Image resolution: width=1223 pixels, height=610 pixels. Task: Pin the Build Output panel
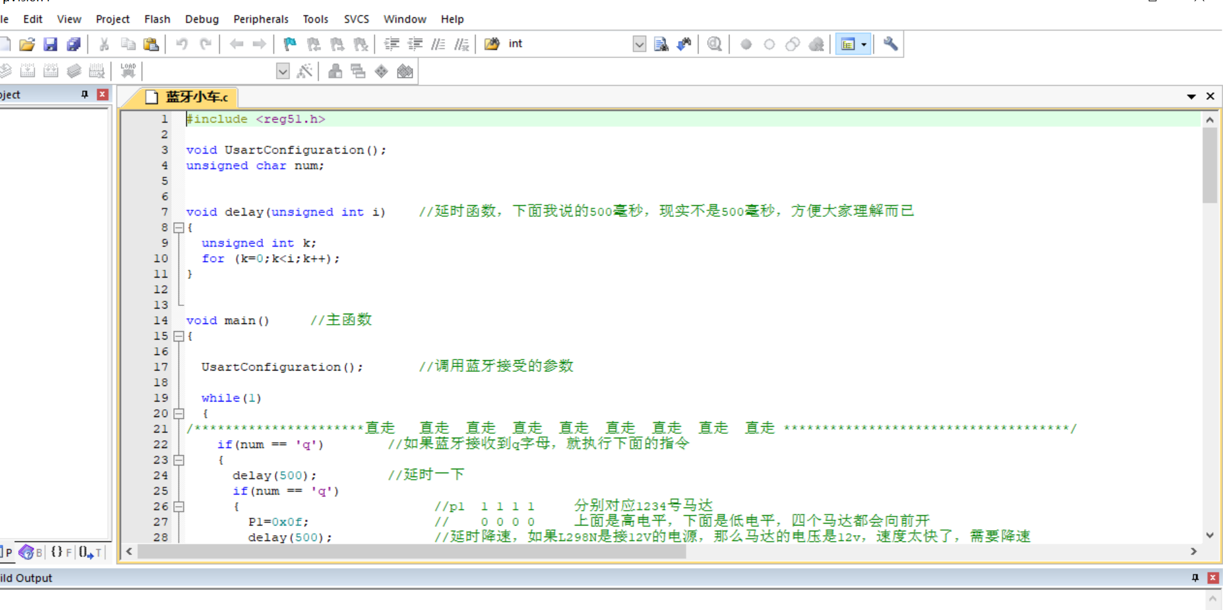coord(1195,578)
